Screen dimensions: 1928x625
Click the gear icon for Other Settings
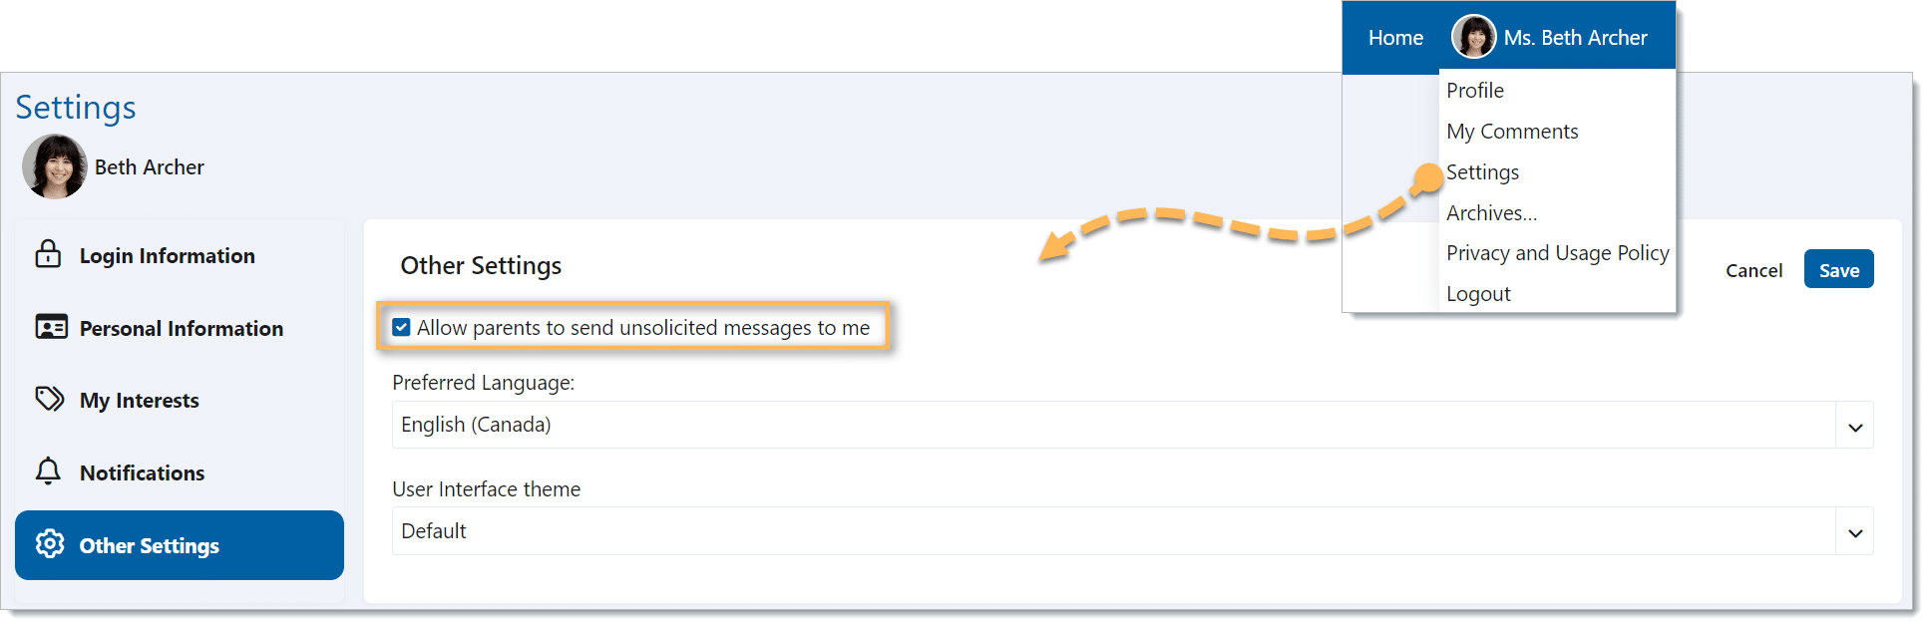tap(50, 544)
